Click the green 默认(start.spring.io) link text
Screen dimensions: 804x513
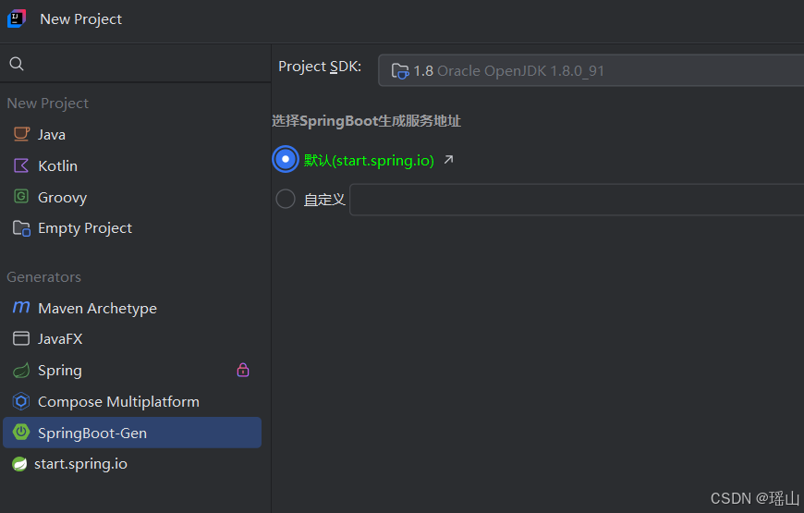pyautogui.click(x=369, y=161)
